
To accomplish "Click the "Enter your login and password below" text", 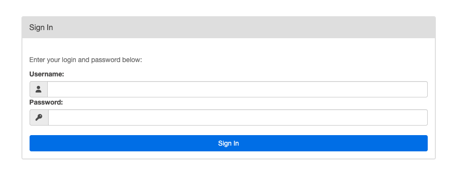I will (86, 60).
